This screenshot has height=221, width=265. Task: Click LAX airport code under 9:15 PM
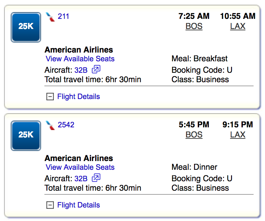tap(238, 135)
